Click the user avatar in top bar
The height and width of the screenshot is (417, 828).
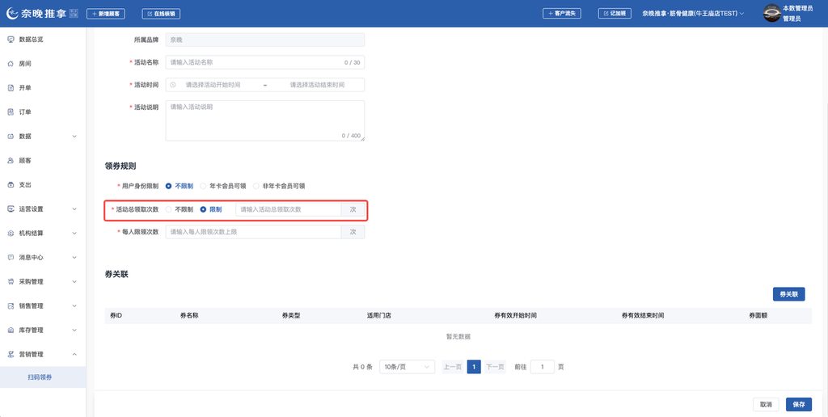point(771,13)
